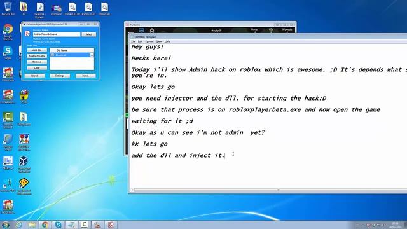The height and width of the screenshot is (229, 407).
Task: Open Notepad Help menu
Action: [x=167, y=41]
